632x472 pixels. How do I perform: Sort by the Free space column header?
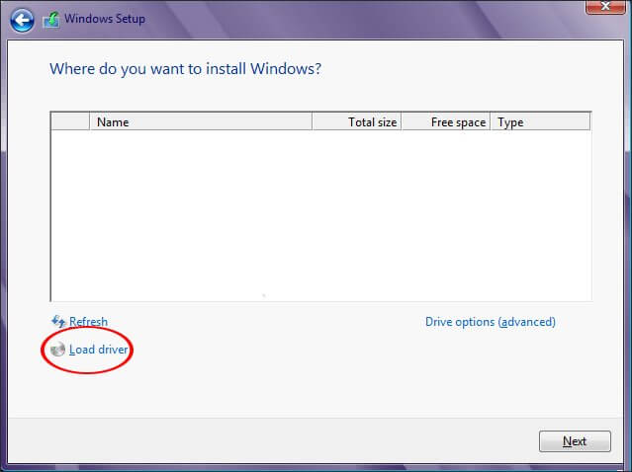click(446, 121)
